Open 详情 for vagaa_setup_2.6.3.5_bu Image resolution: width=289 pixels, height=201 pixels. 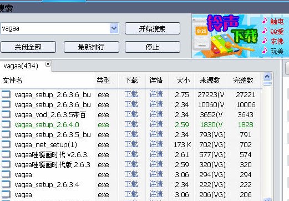point(156,134)
